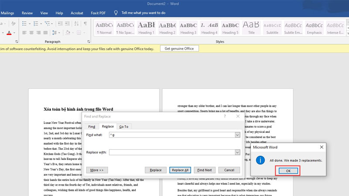Toggle Show/Hide paragraph marks
Image resolution: width=349 pixels, height=196 pixels.
(x=86, y=24)
